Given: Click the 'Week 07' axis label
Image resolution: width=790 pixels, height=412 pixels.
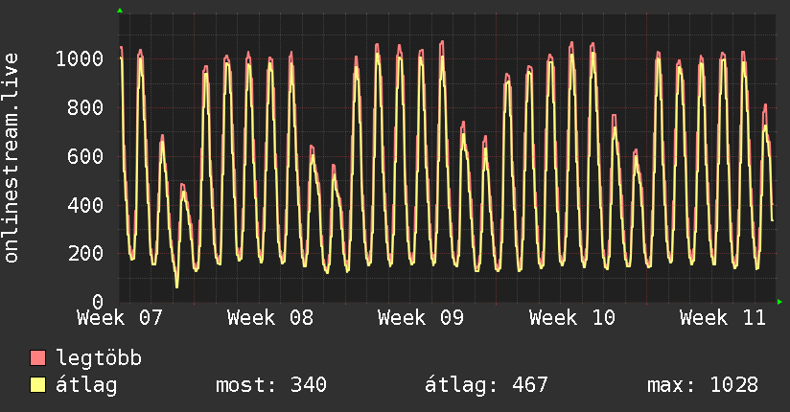Looking at the screenshot, I should (120, 318).
